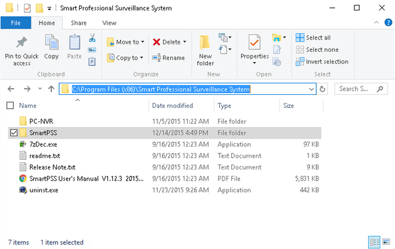Open Properties via the checkmark icon

[254, 43]
